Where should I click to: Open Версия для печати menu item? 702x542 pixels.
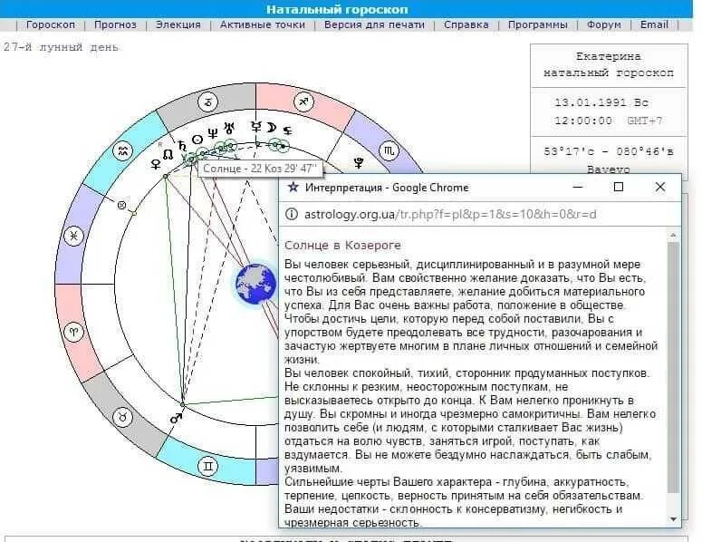tap(374, 24)
